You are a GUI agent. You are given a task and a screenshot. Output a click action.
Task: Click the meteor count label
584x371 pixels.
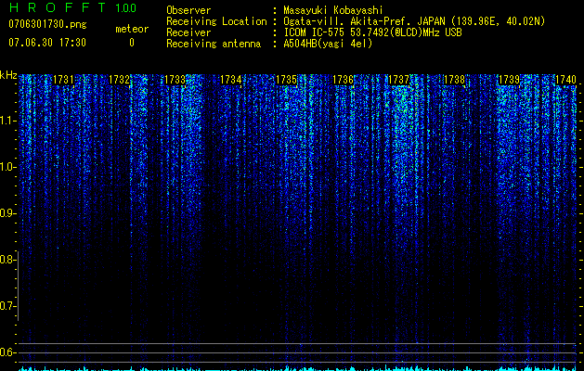132,29
